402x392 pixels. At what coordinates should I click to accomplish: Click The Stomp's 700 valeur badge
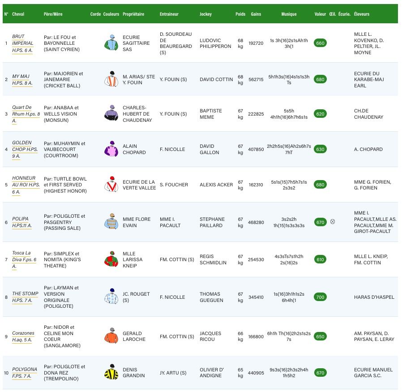pyautogui.click(x=320, y=297)
